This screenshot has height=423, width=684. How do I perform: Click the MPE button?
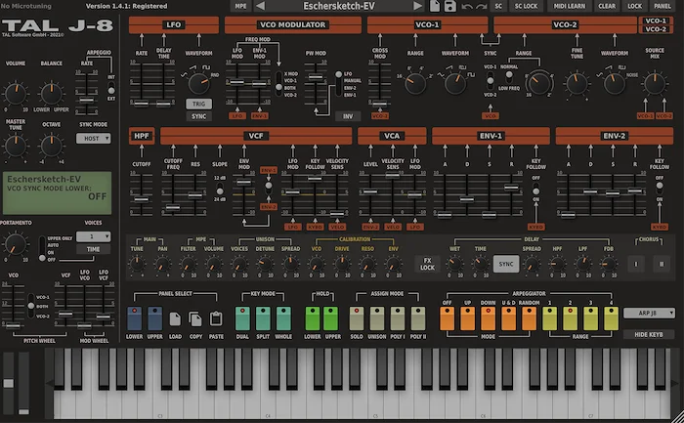point(240,6)
